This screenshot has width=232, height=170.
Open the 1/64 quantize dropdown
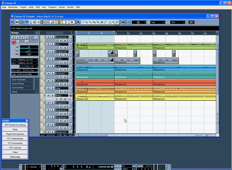[x=177, y=22]
